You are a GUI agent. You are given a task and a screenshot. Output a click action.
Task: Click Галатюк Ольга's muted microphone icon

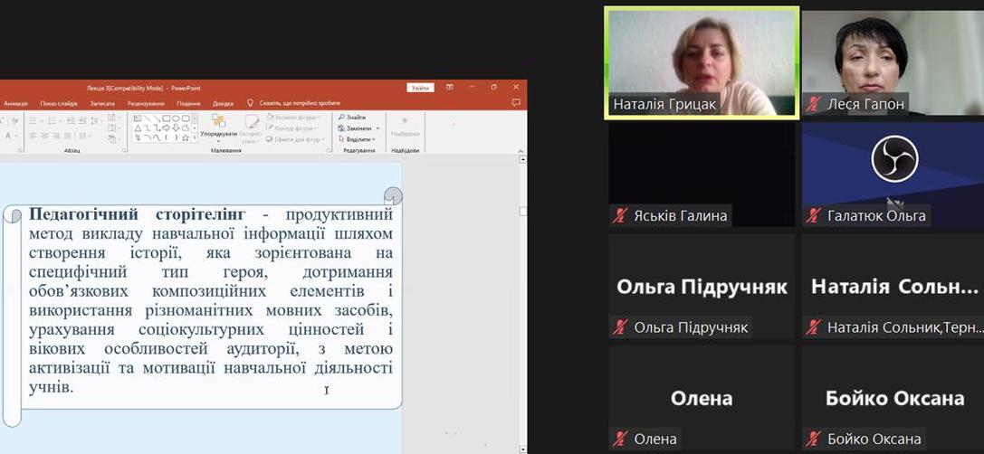813,216
